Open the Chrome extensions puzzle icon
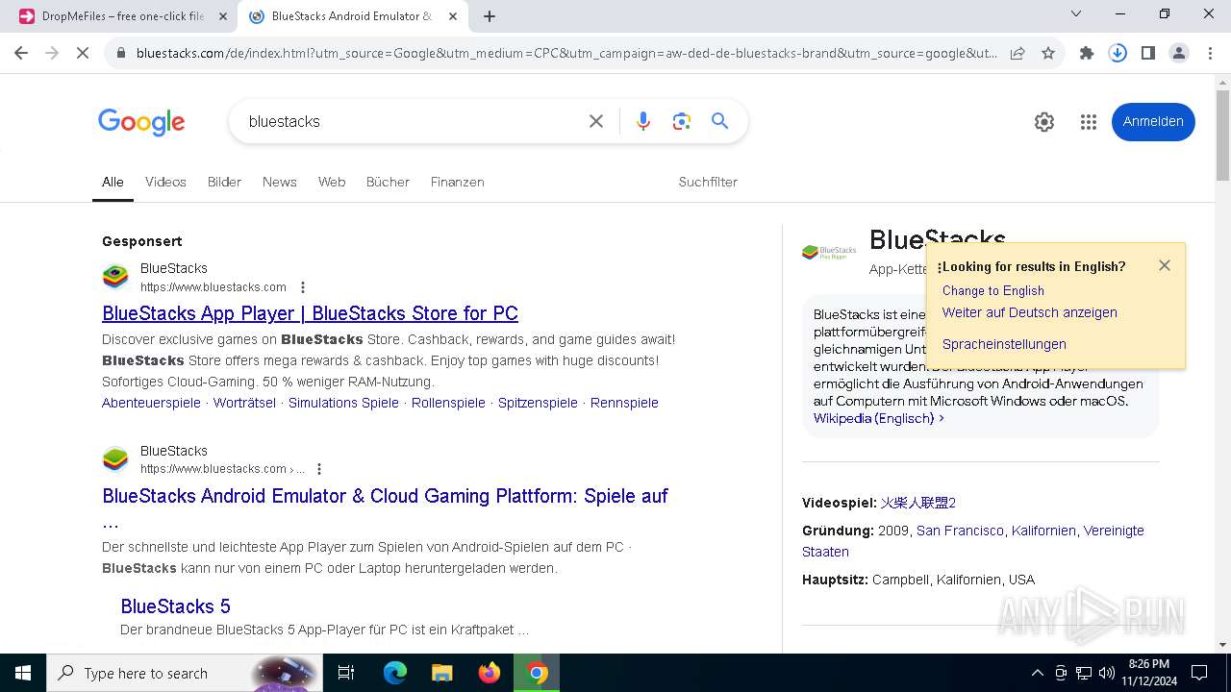 pyautogui.click(x=1087, y=53)
